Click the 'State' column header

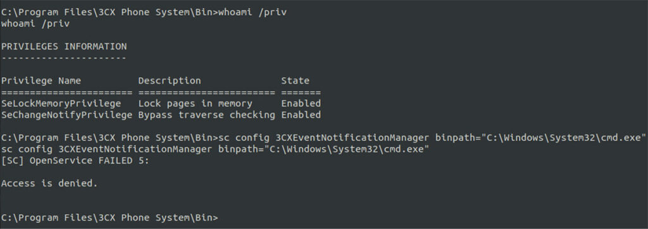[295, 80]
